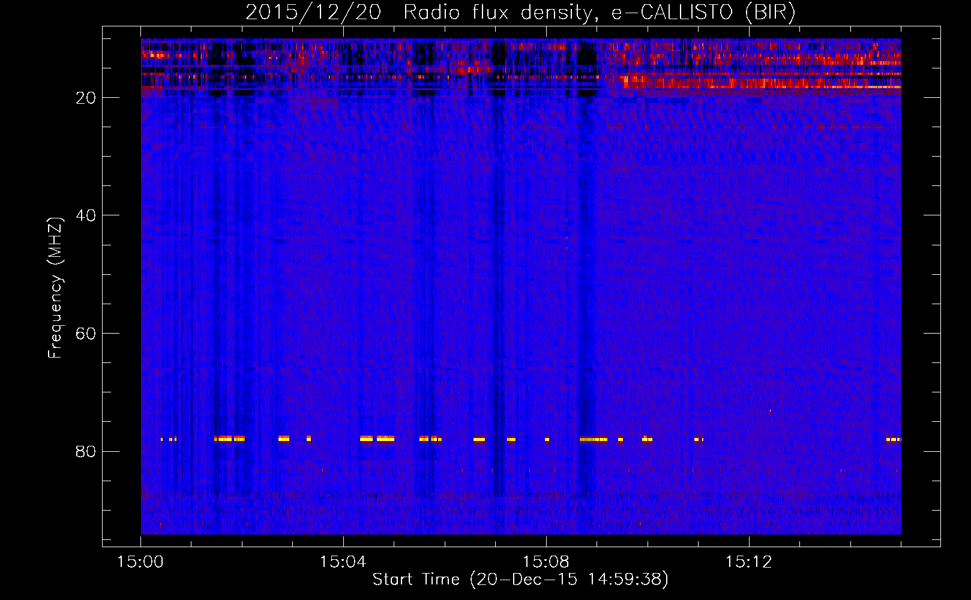Click the '15:08' time tick label

tap(546, 562)
